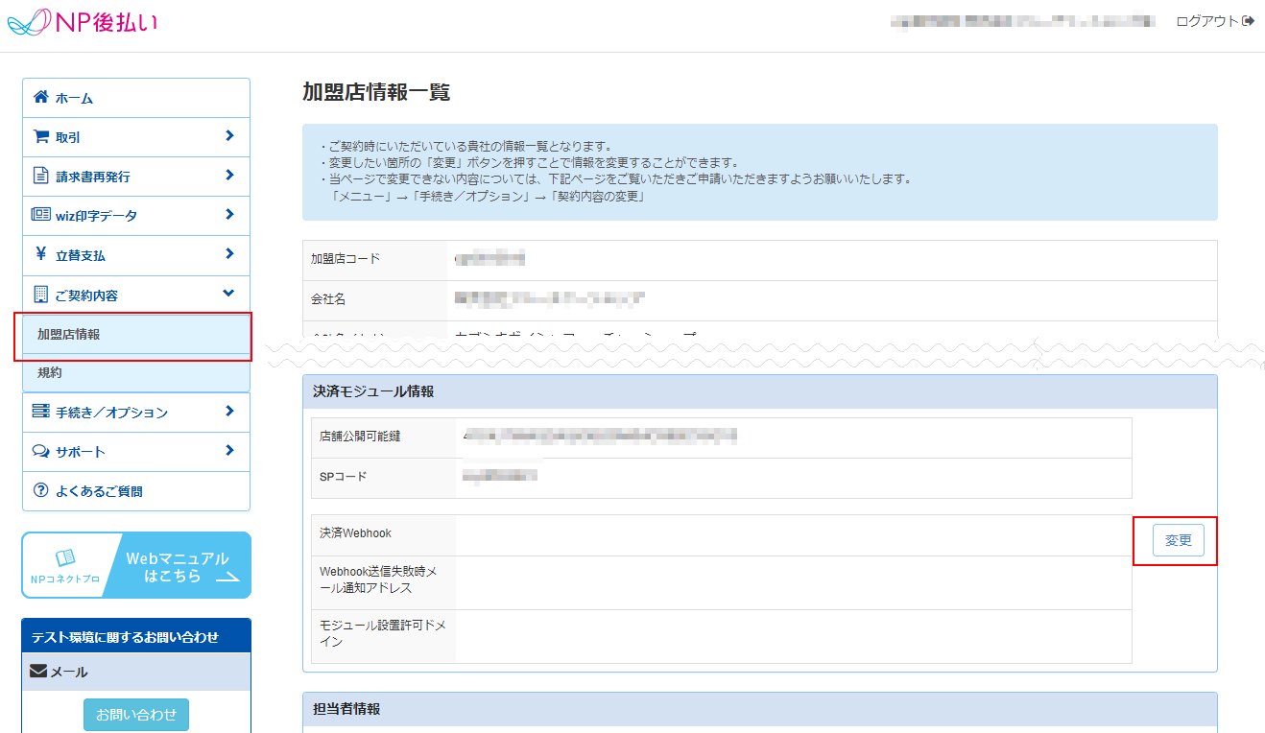Click the 加盟店コード label
The width and height of the screenshot is (1265, 733).
(x=346, y=259)
